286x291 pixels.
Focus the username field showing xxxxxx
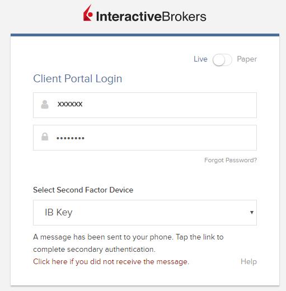(145, 105)
